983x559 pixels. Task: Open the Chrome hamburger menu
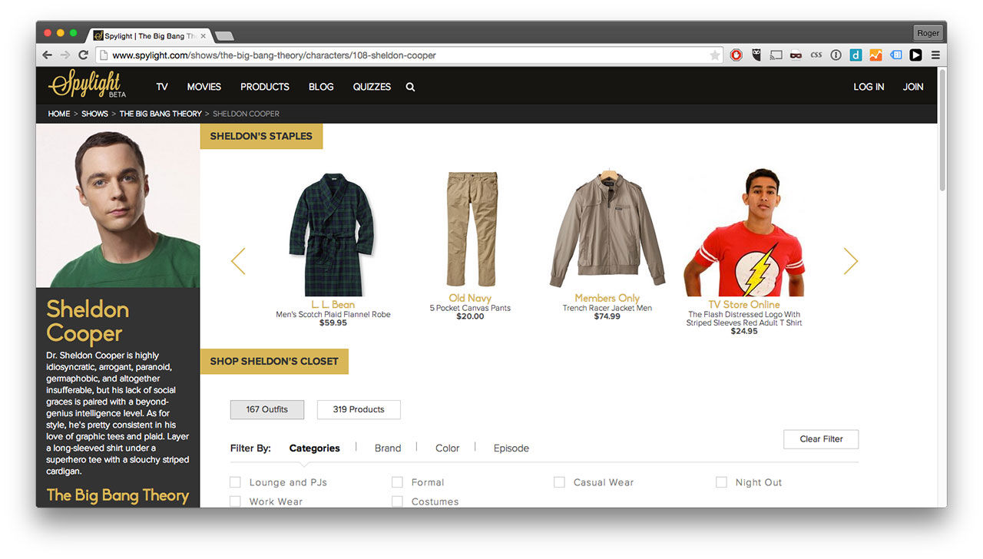pos(935,55)
